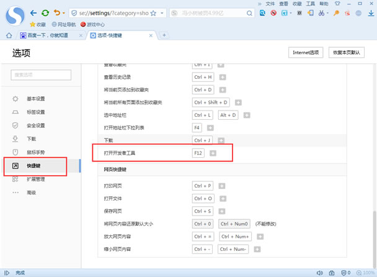Screen dimensions: 377x277
Task: Click the 收藏 star in the bookmarks bar
Action: 38,25
